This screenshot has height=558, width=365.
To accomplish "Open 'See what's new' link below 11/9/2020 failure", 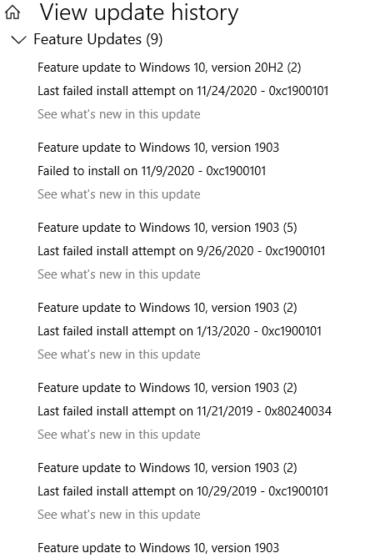I will tap(119, 194).
